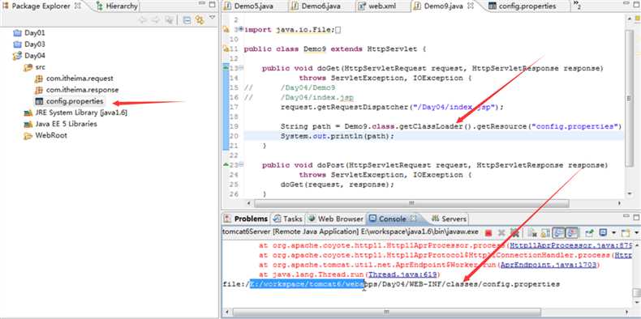The height and width of the screenshot is (319, 641).
Task: Clear the Console output
Action: [532, 233]
